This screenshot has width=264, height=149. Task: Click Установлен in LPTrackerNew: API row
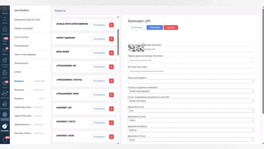tap(99, 67)
